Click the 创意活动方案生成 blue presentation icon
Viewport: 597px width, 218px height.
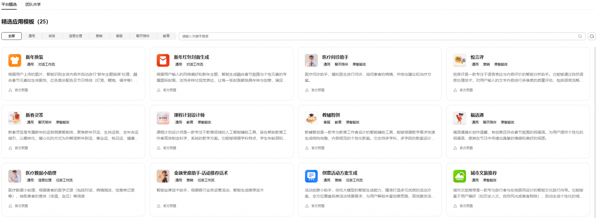tap(311, 176)
